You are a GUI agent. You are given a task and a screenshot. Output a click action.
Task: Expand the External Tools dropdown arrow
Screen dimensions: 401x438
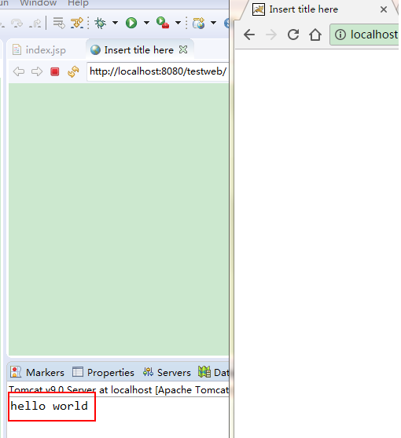pyautogui.click(x=178, y=23)
